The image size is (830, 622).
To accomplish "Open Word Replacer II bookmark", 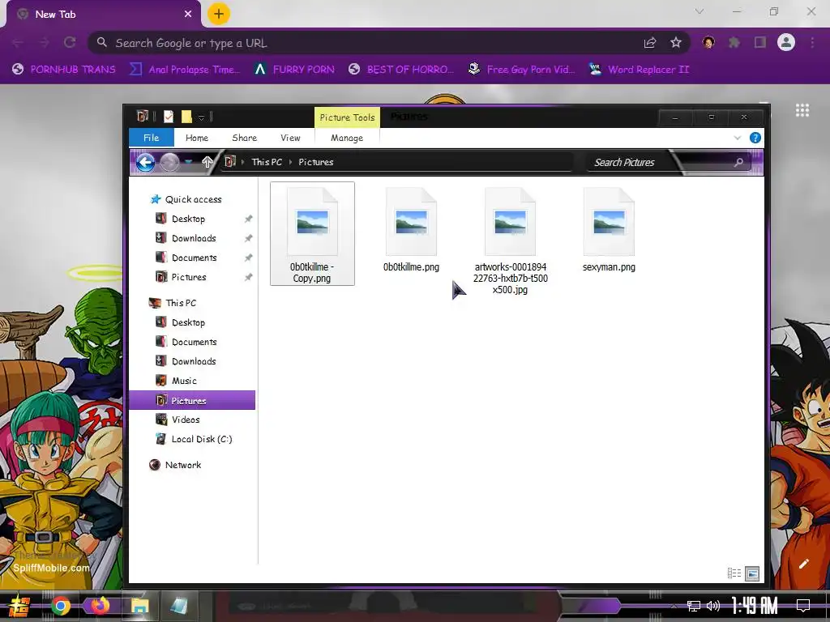I will [640, 70].
